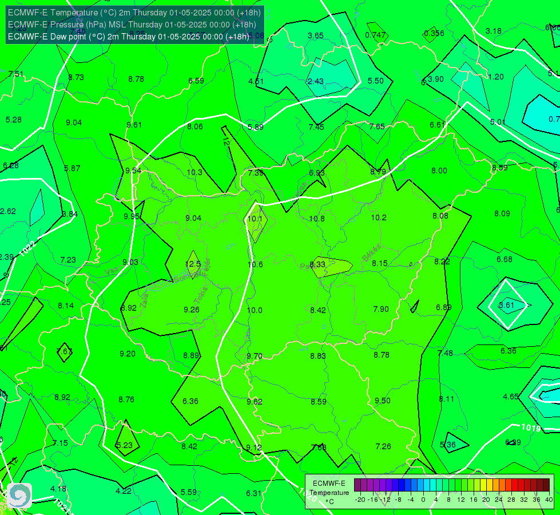Screen dimensions: 560x515
Task: Click the 1022 isobar label
Action: tap(27, 249)
